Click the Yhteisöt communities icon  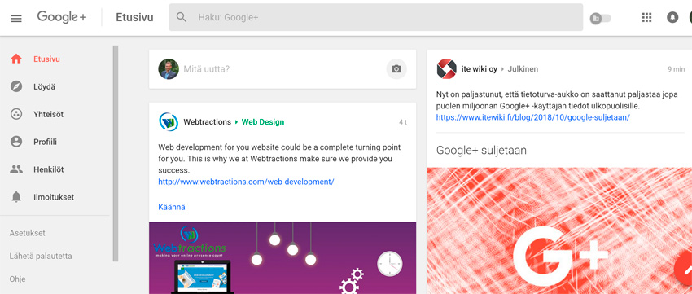tap(16, 114)
